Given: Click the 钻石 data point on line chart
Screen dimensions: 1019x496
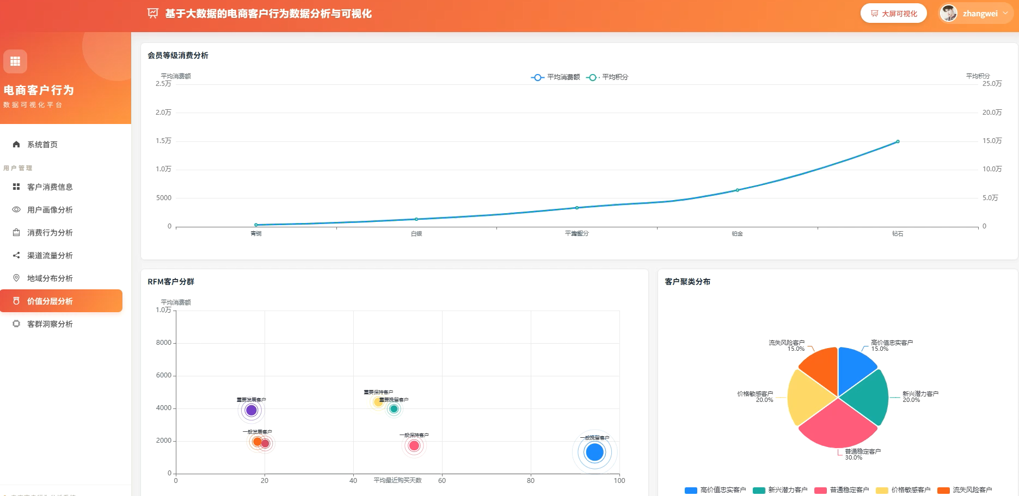Looking at the screenshot, I should (x=898, y=141).
